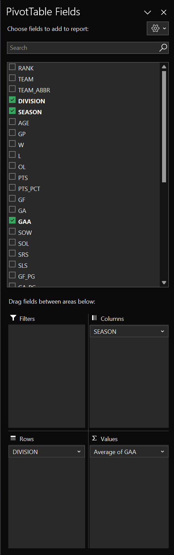Viewport: 174px width, 555px height.
Task: Click the Rows area icon
Action: (x=13, y=438)
